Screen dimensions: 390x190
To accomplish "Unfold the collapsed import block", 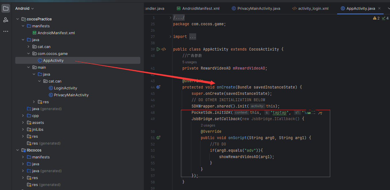I will [x=193, y=37].
